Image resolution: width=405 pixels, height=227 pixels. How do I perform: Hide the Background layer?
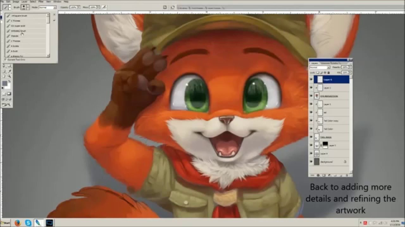click(x=311, y=161)
